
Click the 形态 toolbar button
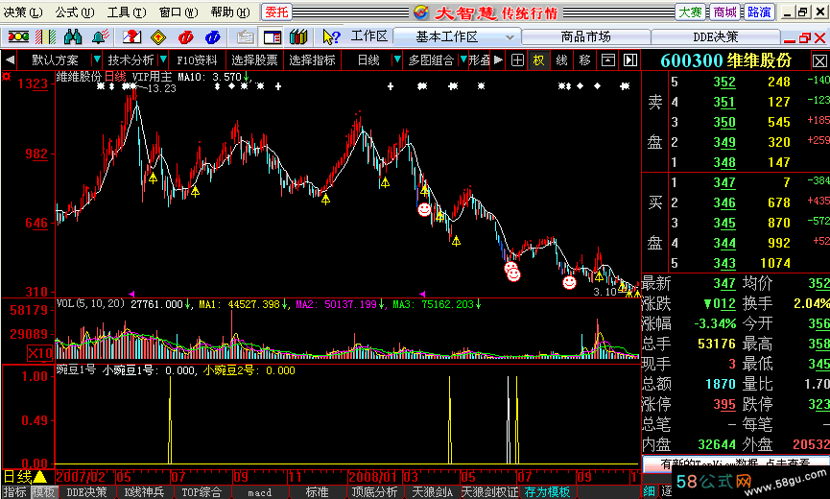480,60
